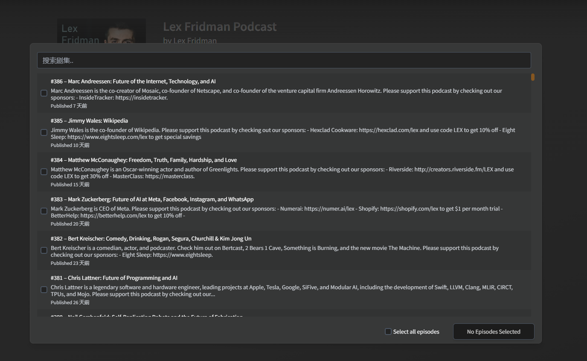Viewport: 587px width, 361px height.
Task: Mark the #382 Bert Kreischer episode checkbox
Action: [x=44, y=250]
